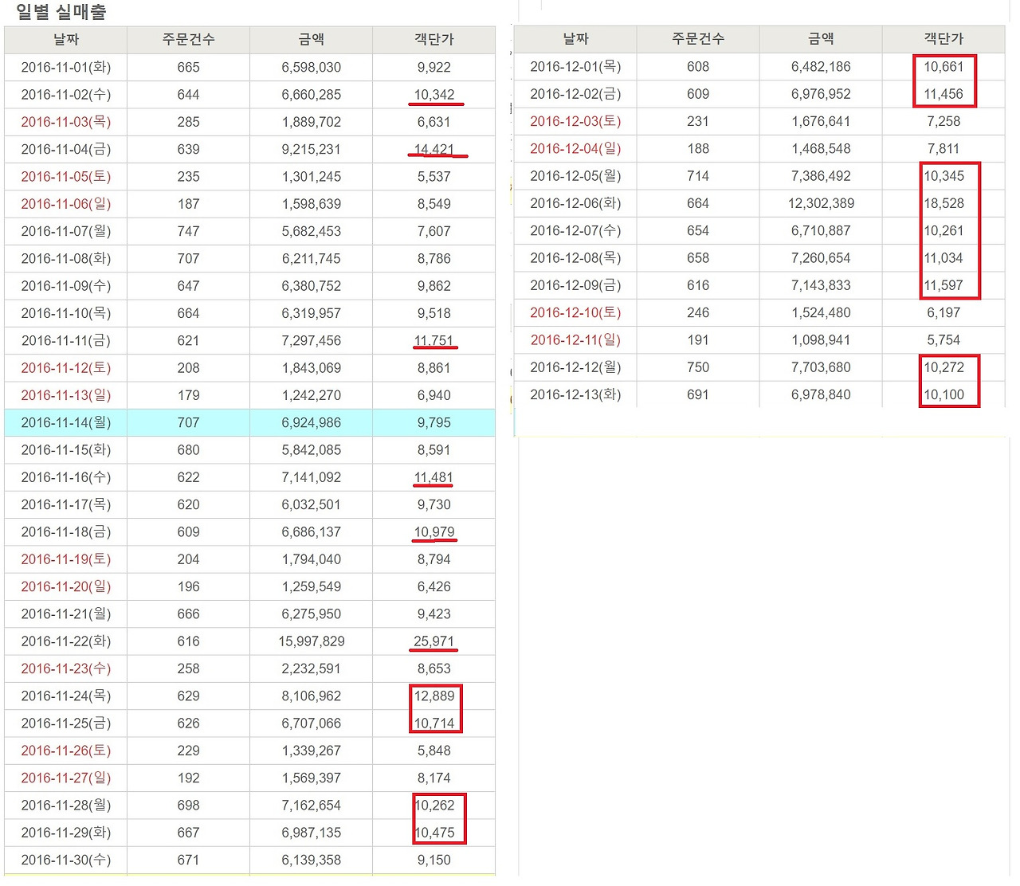Click order count 747 for 2016-11-07

[x=189, y=231]
